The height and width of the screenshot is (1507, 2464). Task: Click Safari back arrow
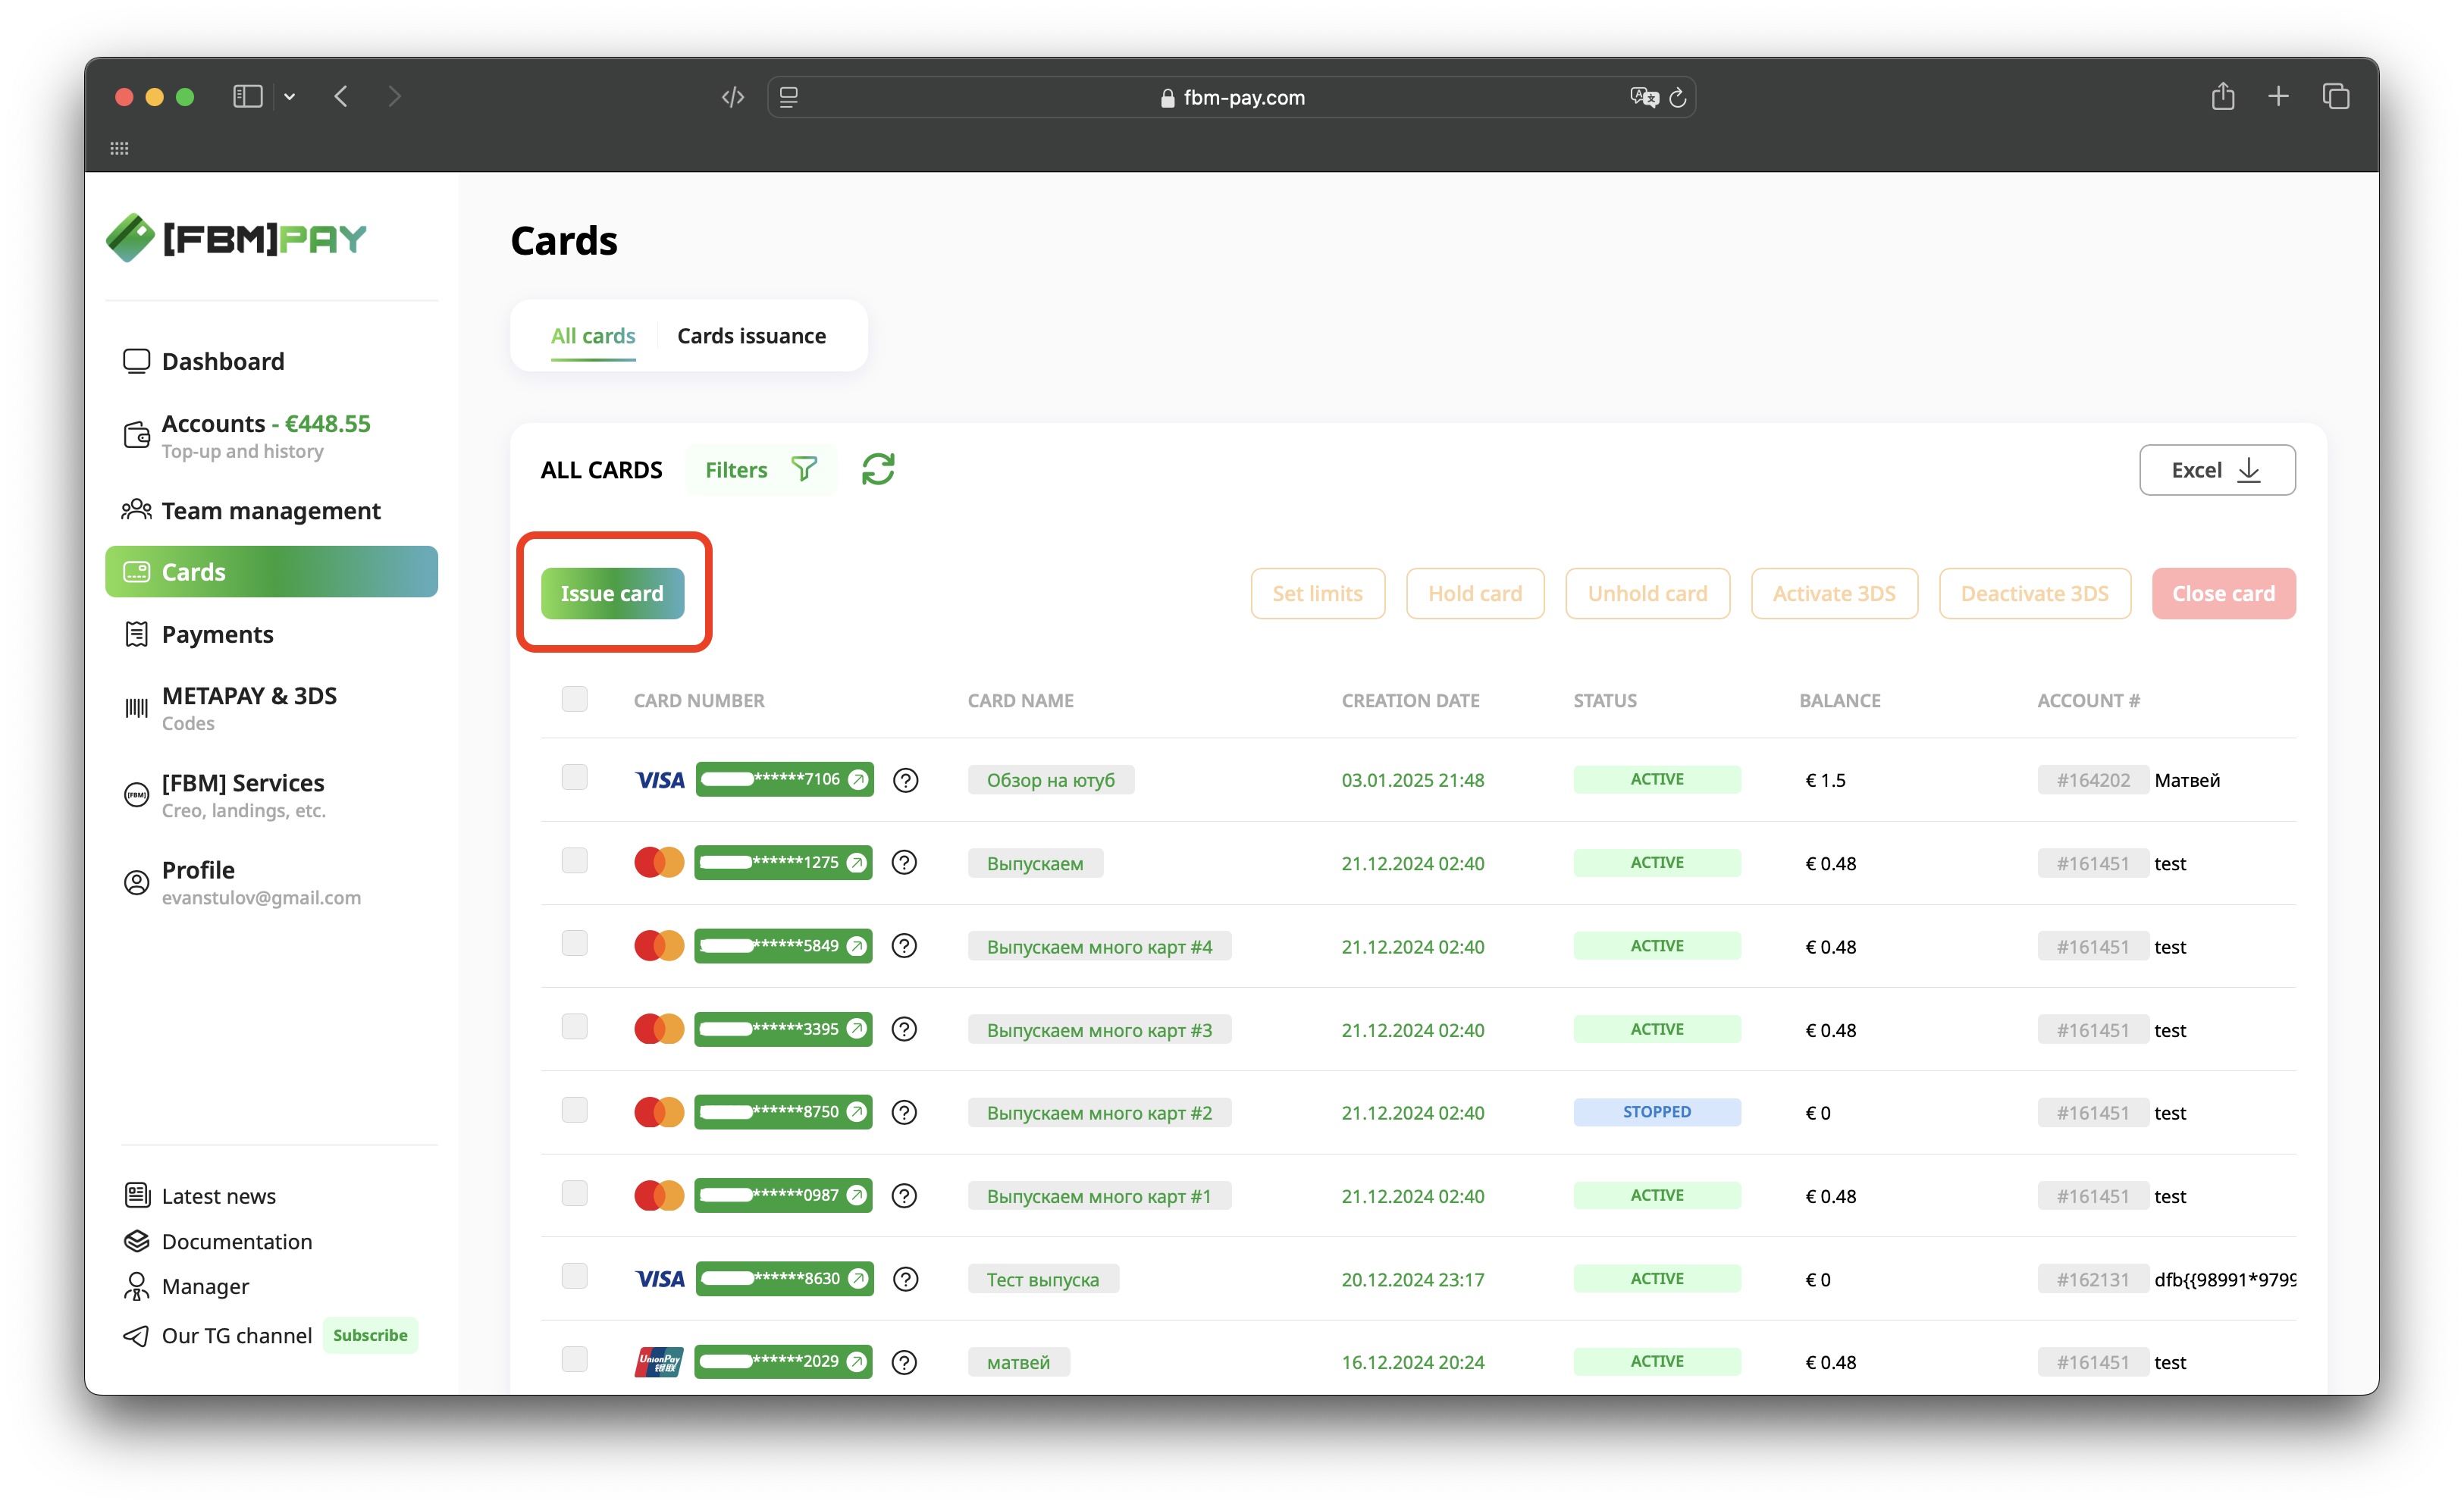(341, 96)
